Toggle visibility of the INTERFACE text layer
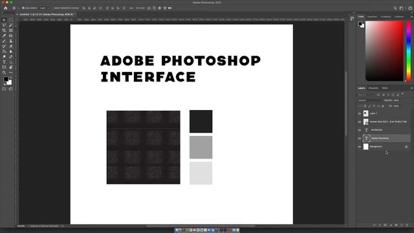 360,130
